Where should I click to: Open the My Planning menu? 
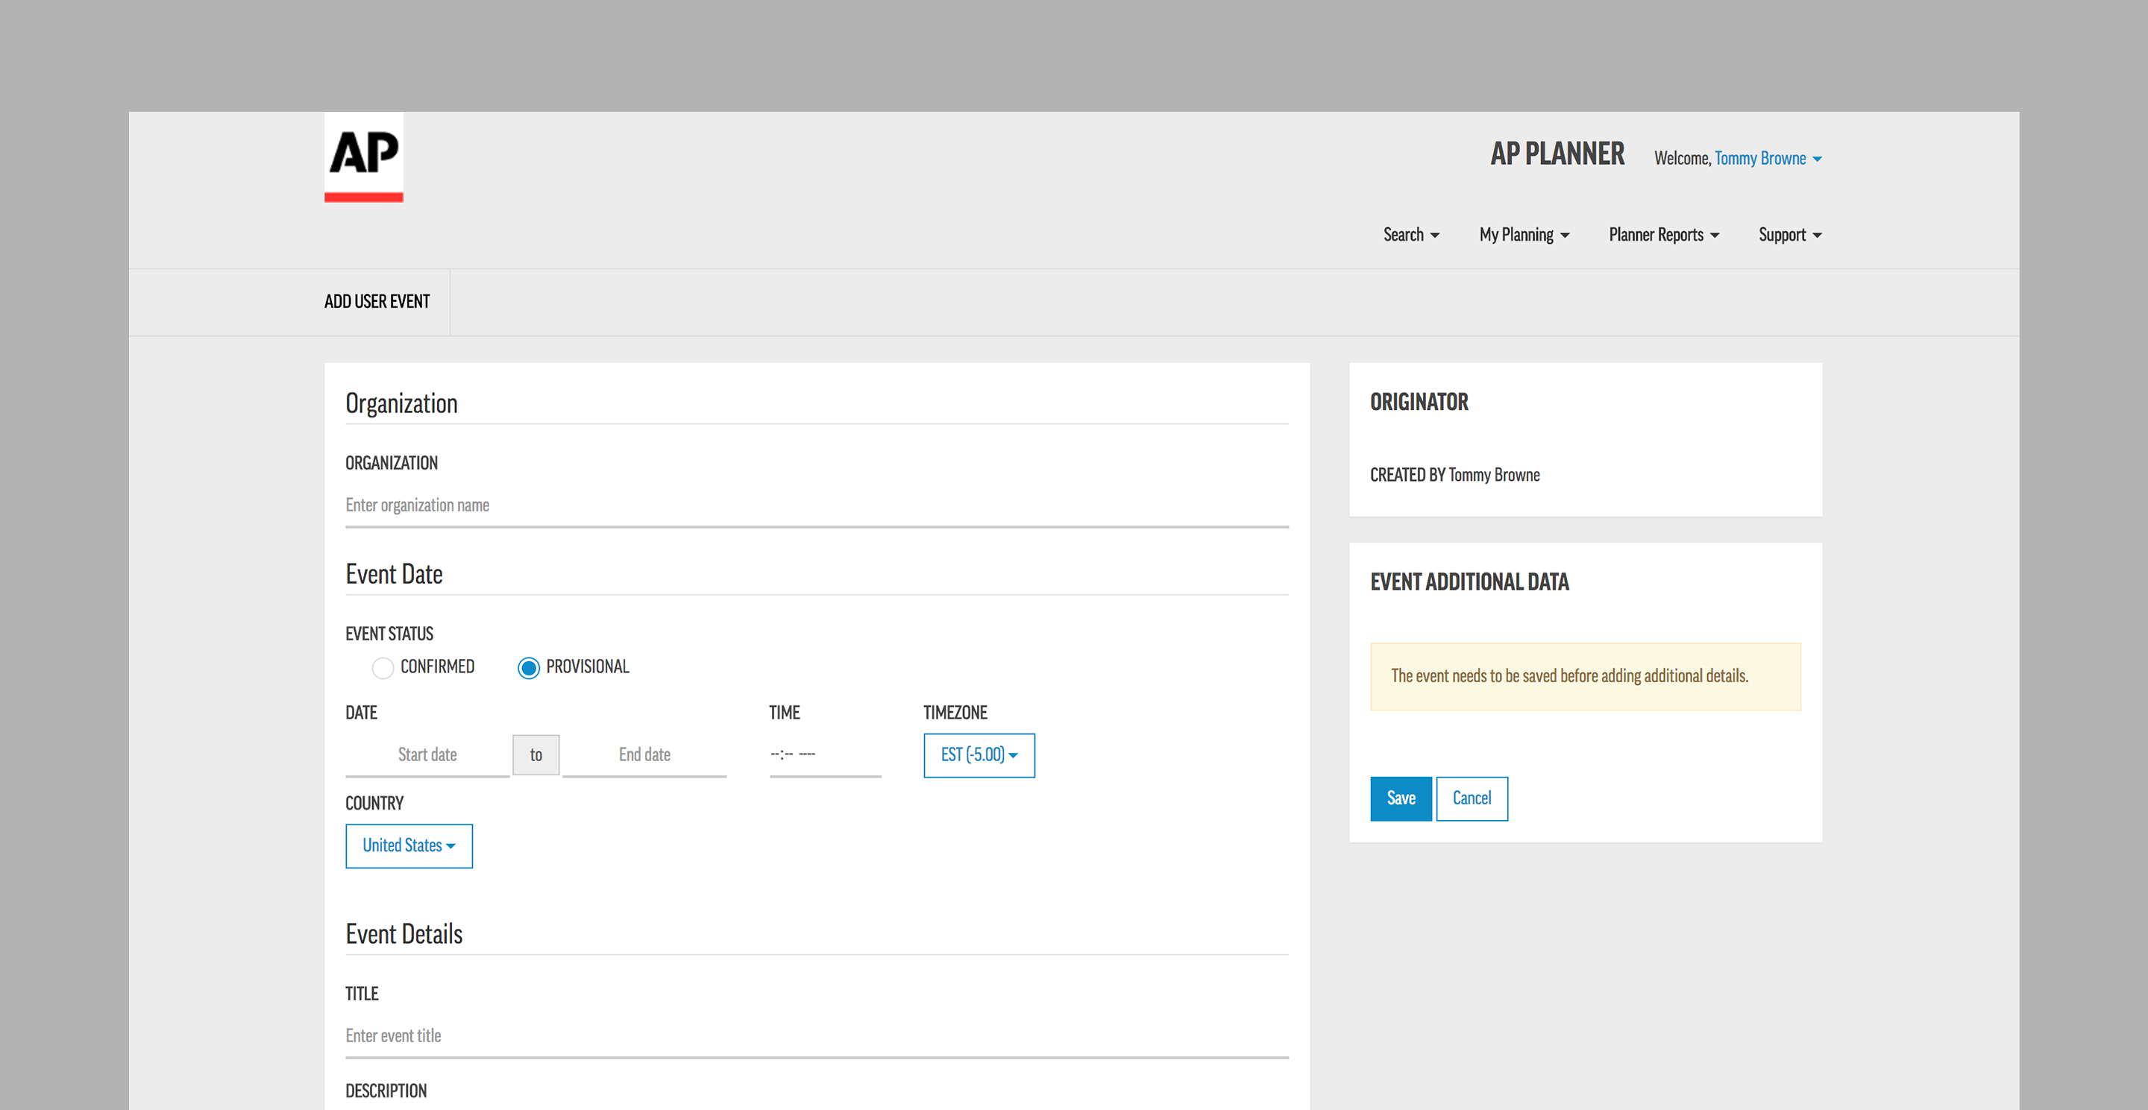[x=1524, y=235]
